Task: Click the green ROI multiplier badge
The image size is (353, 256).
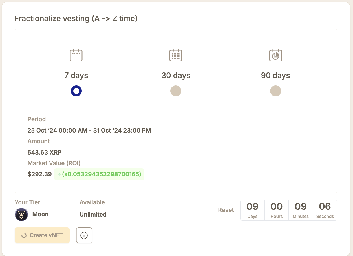Action: [99, 174]
